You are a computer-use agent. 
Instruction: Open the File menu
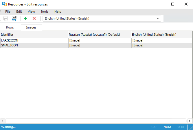(x=8, y=12)
